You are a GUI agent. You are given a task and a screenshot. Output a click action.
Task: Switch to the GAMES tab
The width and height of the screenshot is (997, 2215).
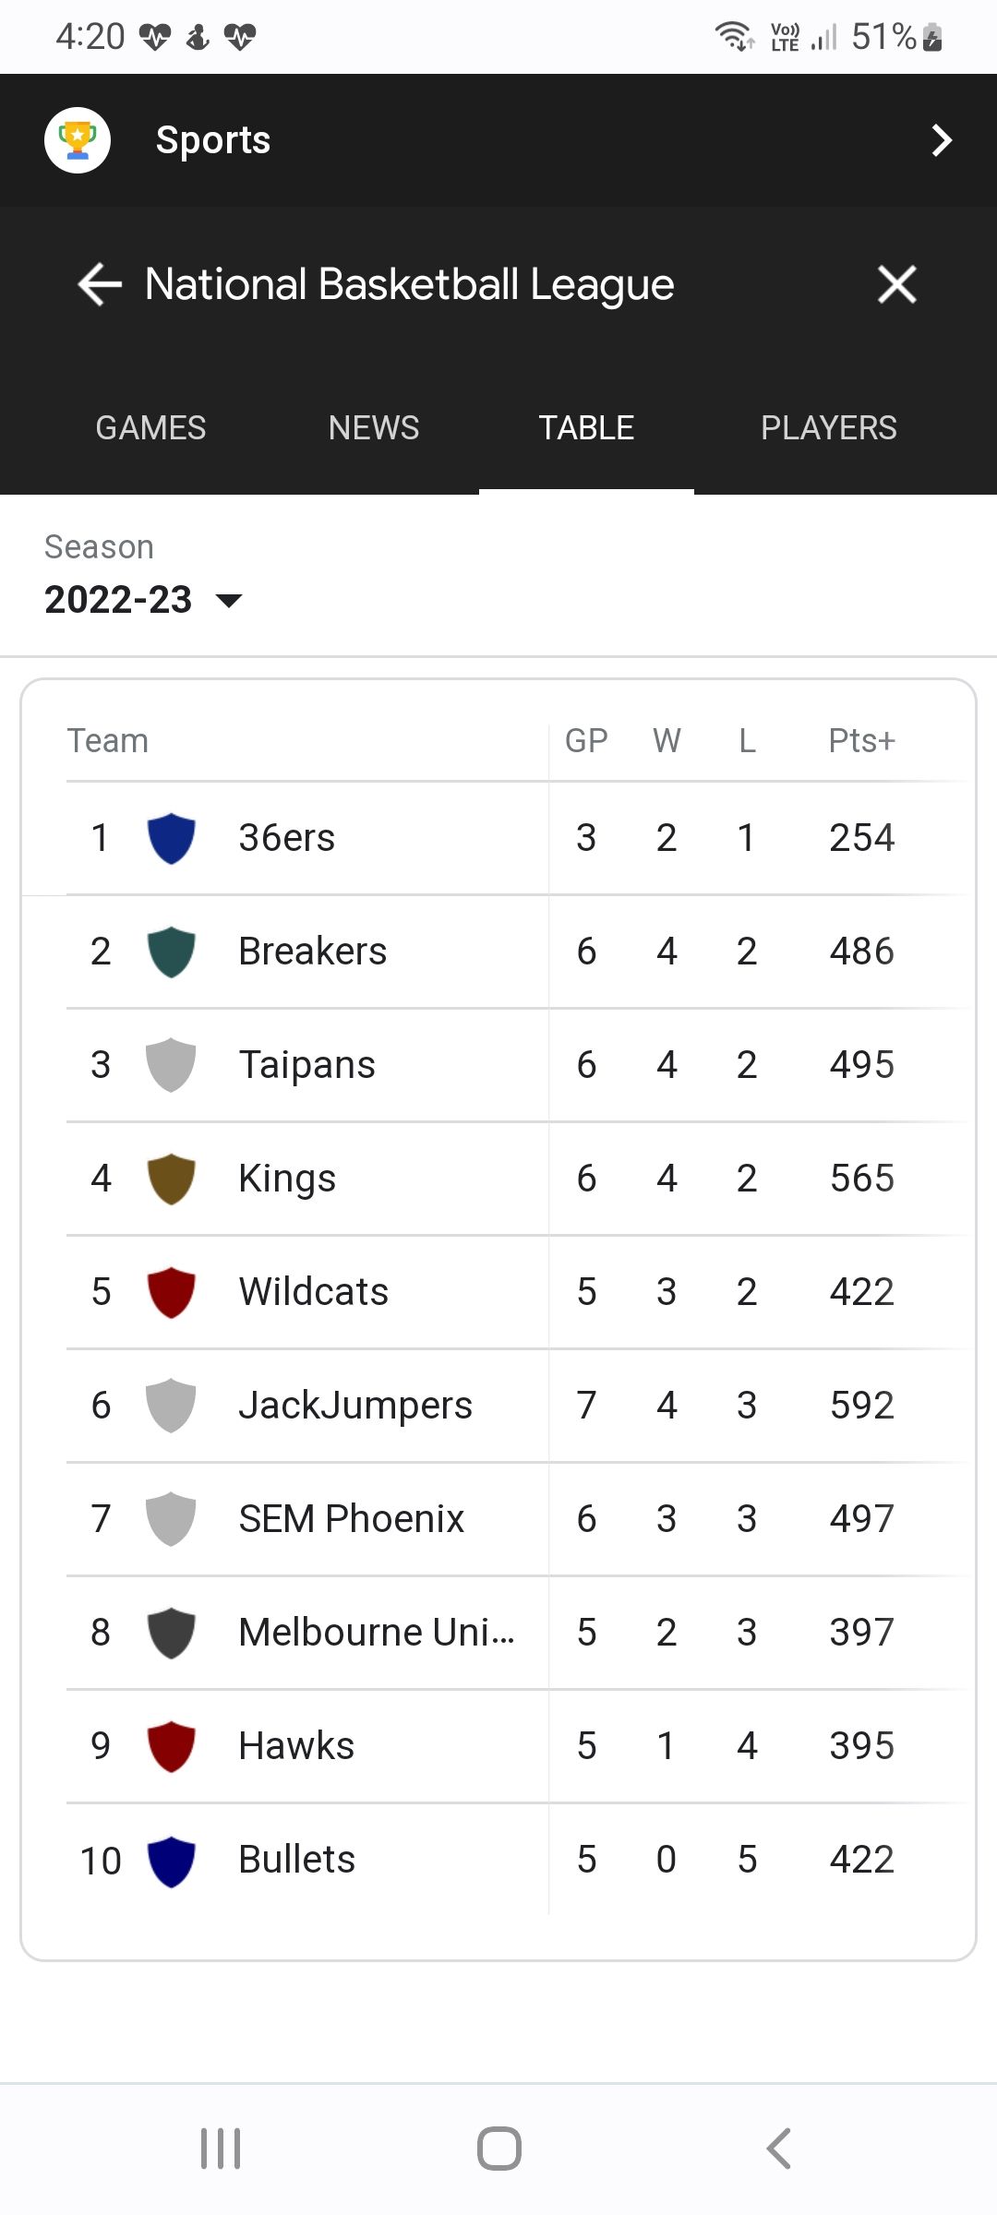pos(150,428)
